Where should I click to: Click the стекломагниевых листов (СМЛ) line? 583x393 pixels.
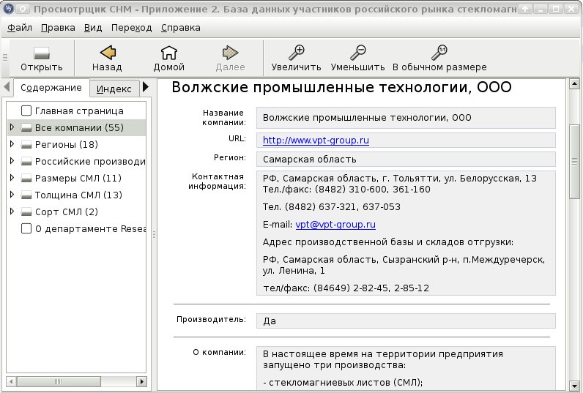[343, 382]
